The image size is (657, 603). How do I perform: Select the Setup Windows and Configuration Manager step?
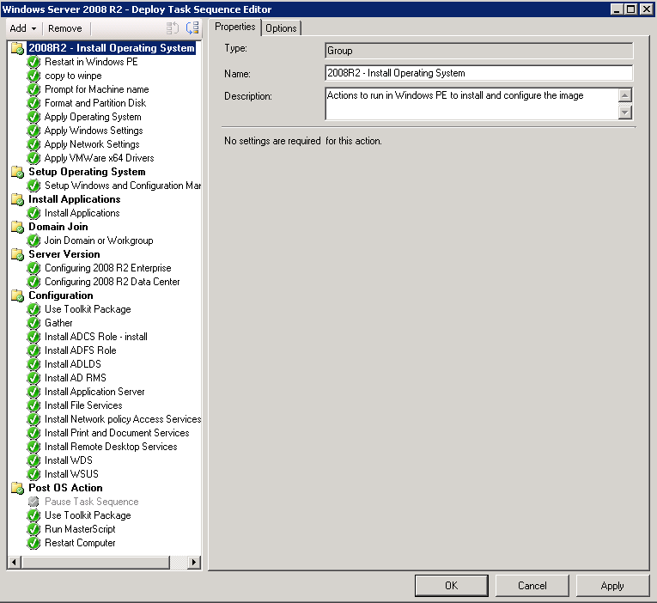(x=123, y=186)
